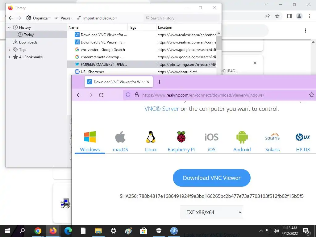The width and height of the screenshot is (316, 237).
Task: Click Download VNC Viewer button
Action: click(x=212, y=178)
